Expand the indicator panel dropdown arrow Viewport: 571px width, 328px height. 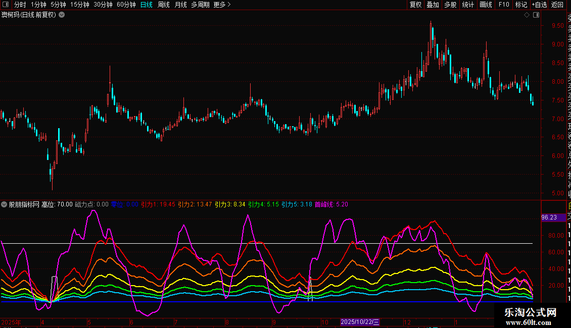click(x=4, y=204)
